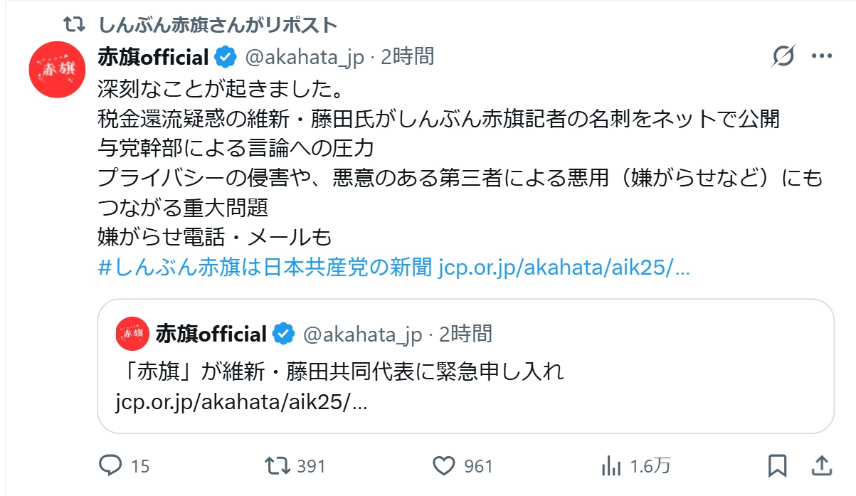
Task: Open Grok explanation for this post
Action: click(783, 56)
